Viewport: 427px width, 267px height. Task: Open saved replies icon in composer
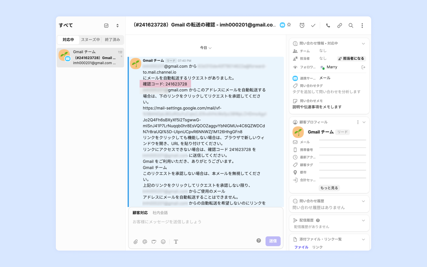154,242
